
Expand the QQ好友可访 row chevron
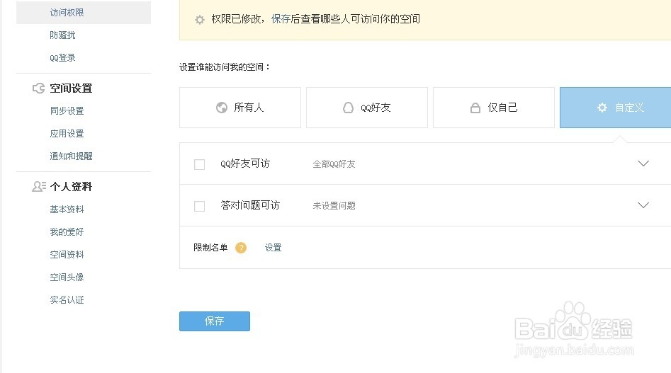[643, 163]
